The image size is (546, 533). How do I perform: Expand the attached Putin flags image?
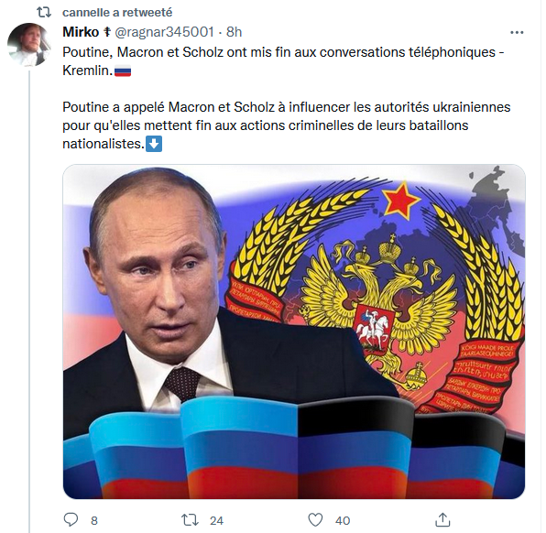click(x=294, y=332)
